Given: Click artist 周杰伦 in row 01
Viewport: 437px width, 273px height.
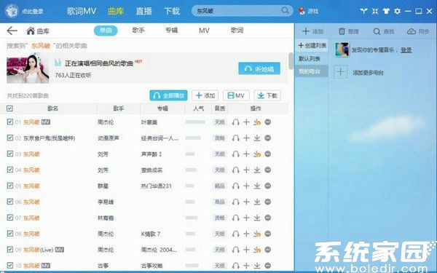Looking at the screenshot, I should coord(106,122).
